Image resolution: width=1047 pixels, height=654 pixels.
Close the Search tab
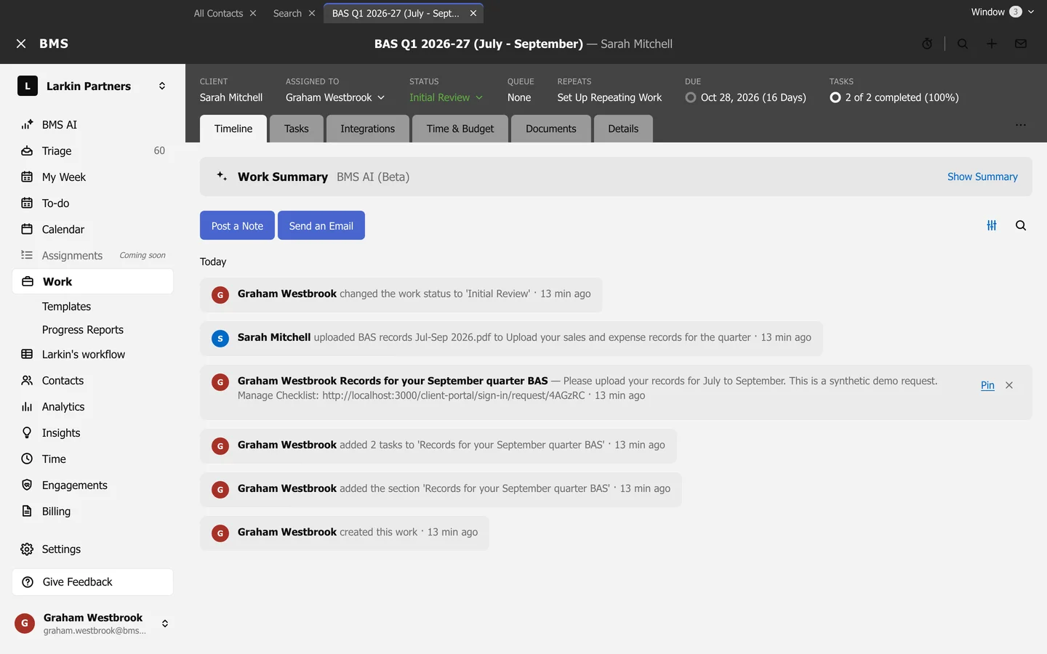coord(312,13)
